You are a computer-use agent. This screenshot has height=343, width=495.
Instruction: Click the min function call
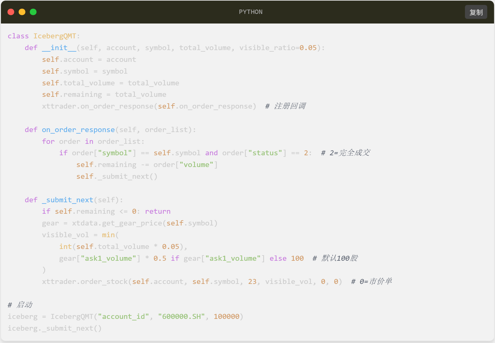108,235
